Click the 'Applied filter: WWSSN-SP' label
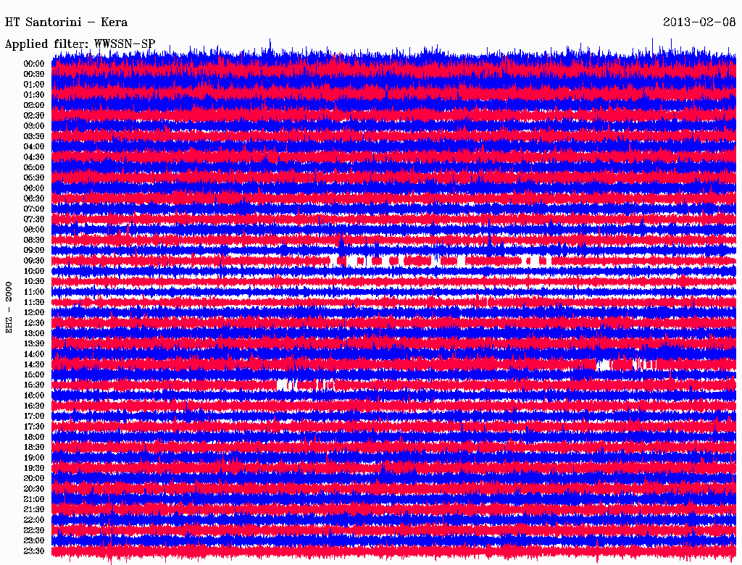The height and width of the screenshot is (565, 742). pyautogui.click(x=80, y=44)
